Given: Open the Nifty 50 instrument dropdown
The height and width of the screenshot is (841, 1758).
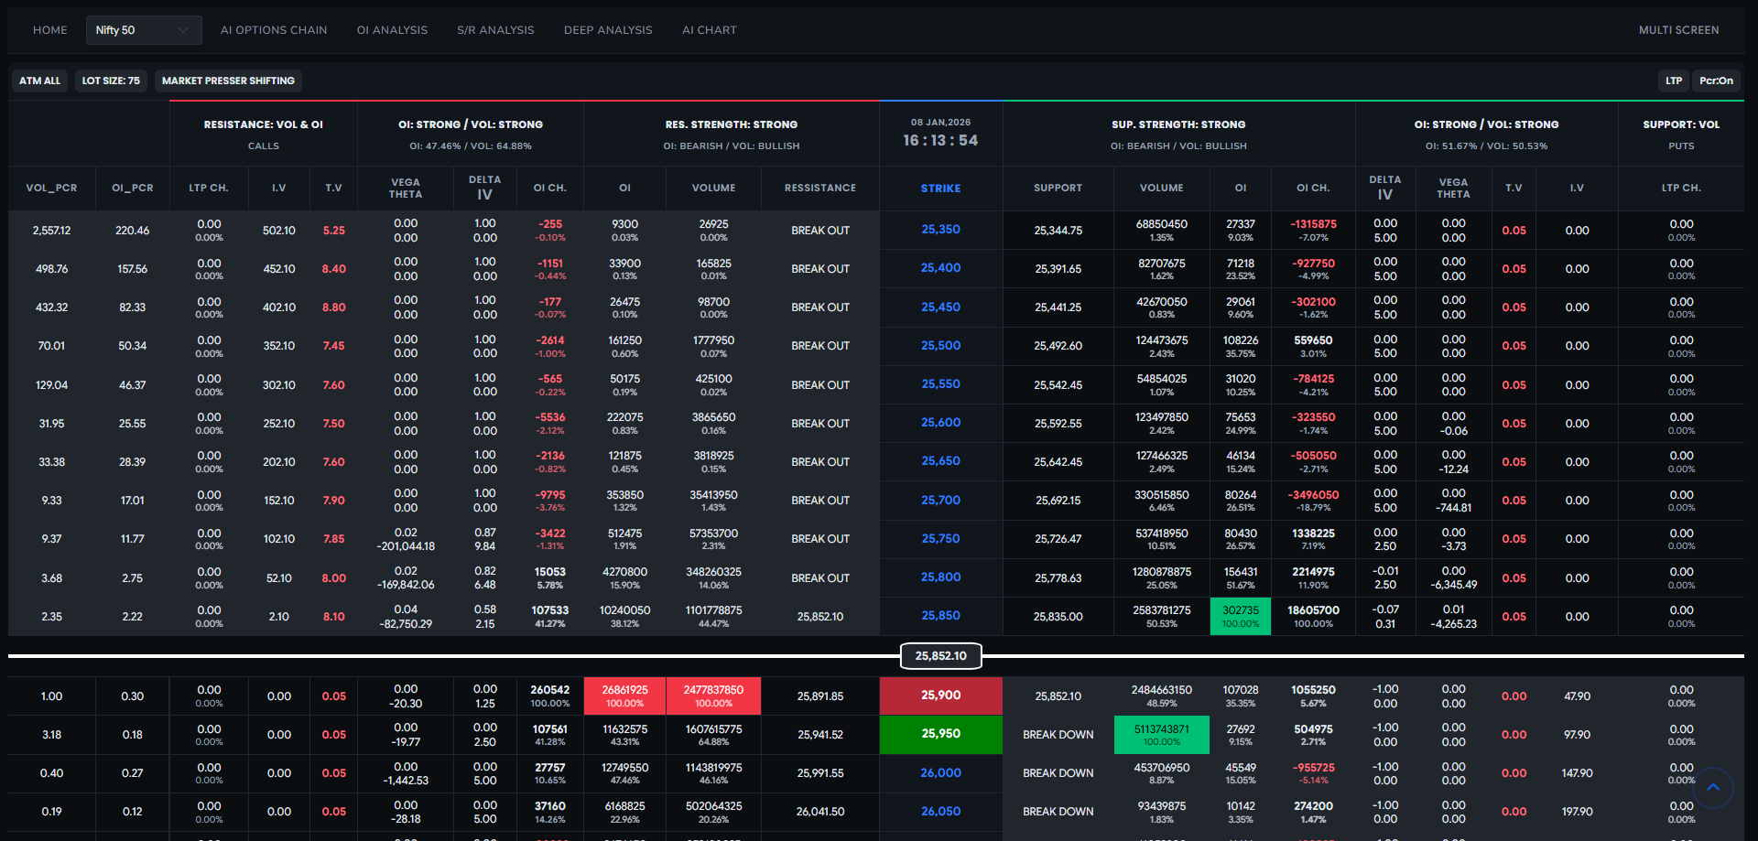Looking at the screenshot, I should pyautogui.click(x=144, y=29).
